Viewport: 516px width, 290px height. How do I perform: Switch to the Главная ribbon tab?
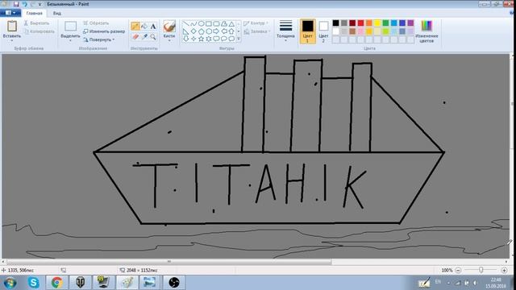click(34, 13)
